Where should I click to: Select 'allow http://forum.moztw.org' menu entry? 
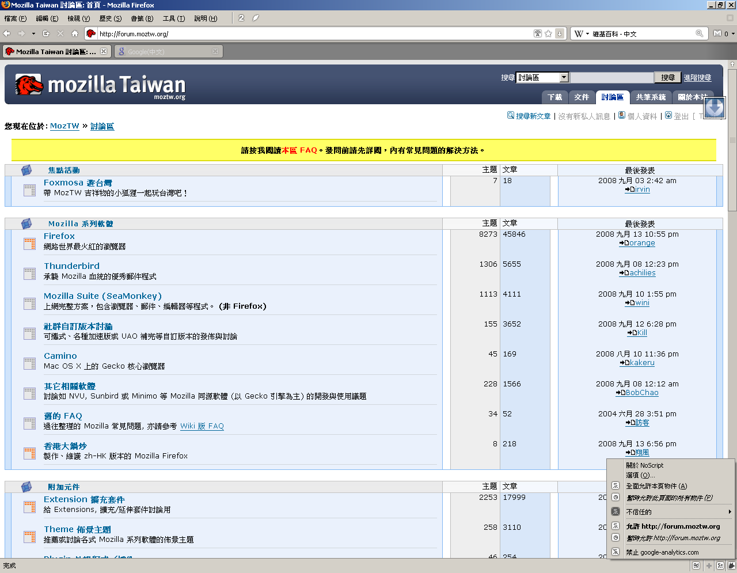pos(673,526)
